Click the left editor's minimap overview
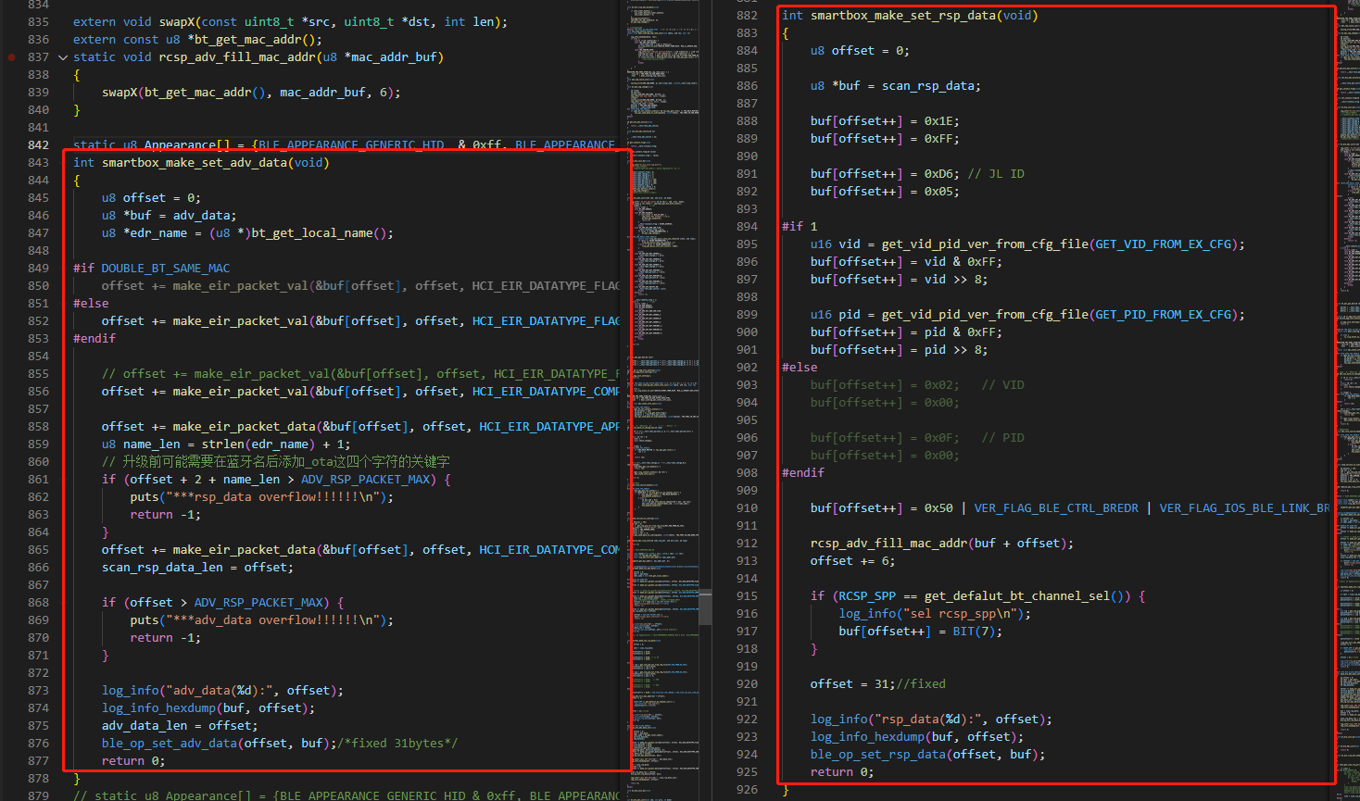 [x=663, y=400]
